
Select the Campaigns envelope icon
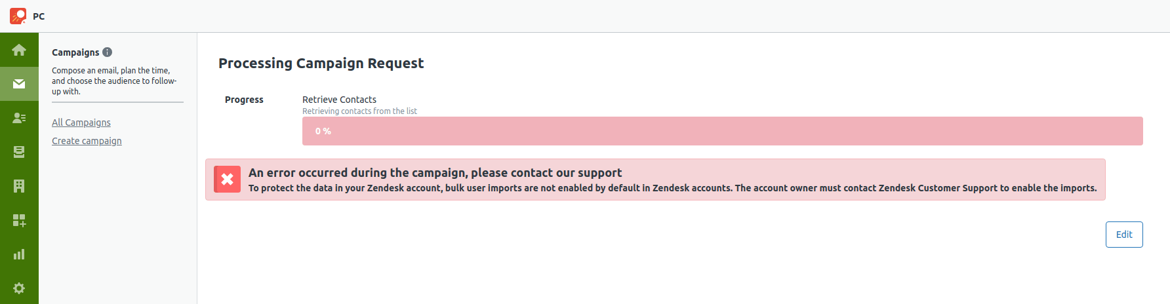19,84
